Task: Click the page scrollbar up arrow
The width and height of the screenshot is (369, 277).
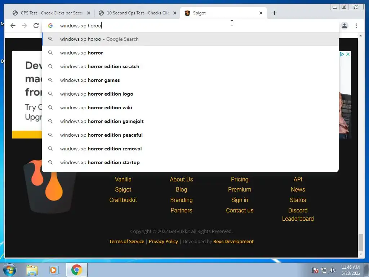Action: point(361,36)
